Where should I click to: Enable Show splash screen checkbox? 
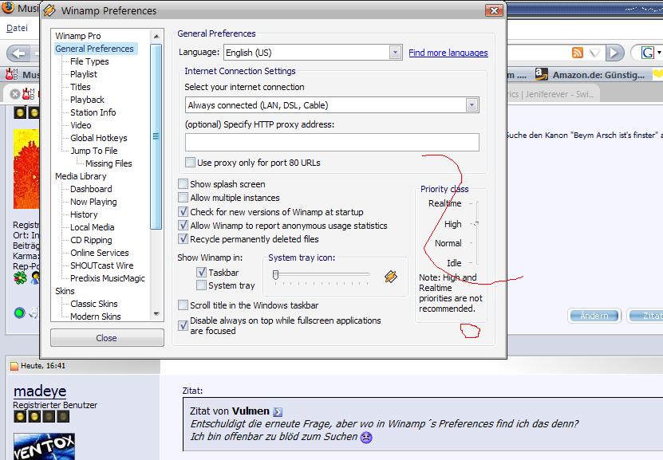183,184
